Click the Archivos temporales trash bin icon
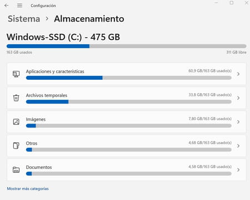Viewport: 250px width, 200px height. 16,98
